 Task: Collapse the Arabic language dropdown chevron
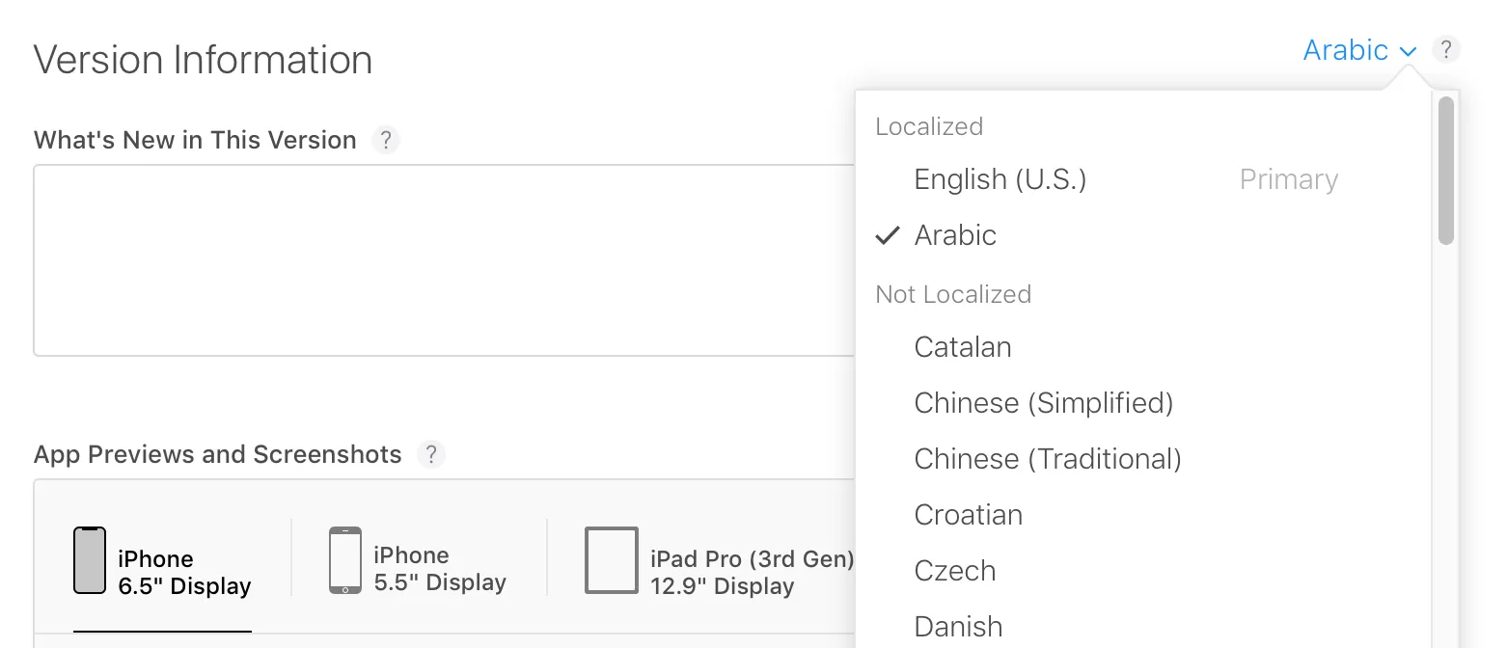1407,52
